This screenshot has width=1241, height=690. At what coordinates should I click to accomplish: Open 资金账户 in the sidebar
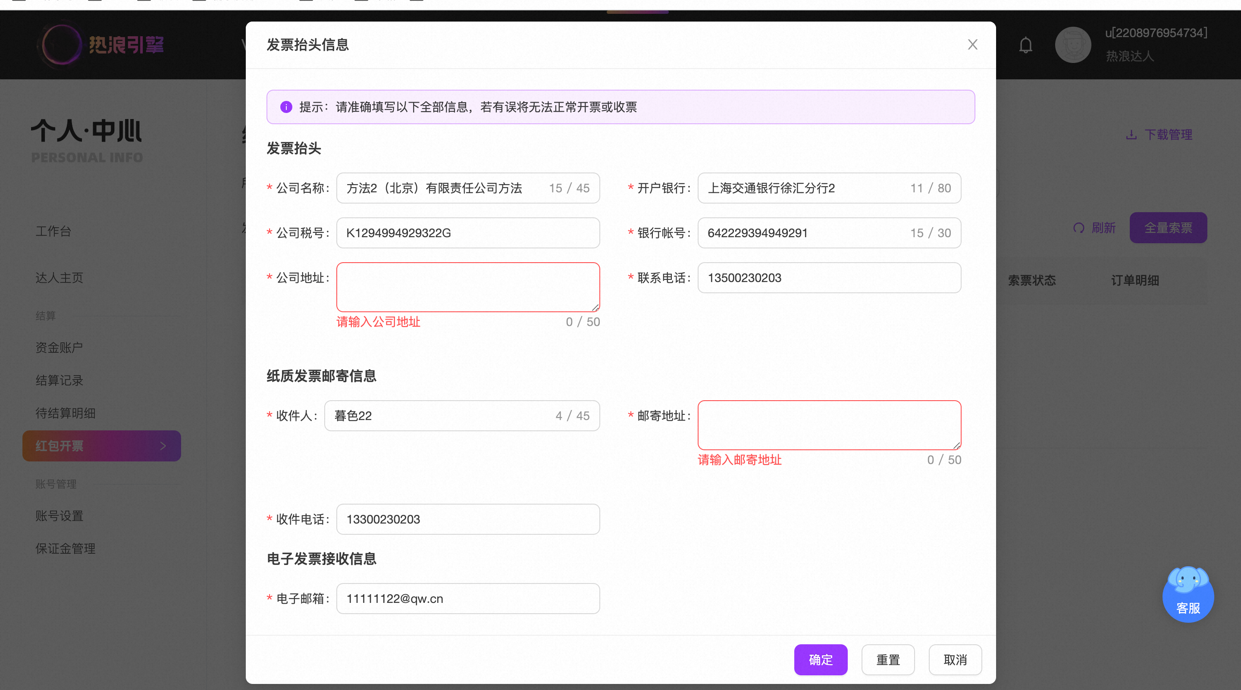[x=59, y=348]
